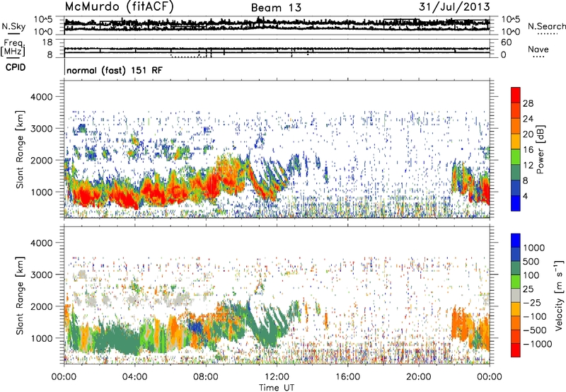Click inside the velocity range-time plot
The width and height of the screenshot is (566, 392).
pyautogui.click(x=277, y=295)
